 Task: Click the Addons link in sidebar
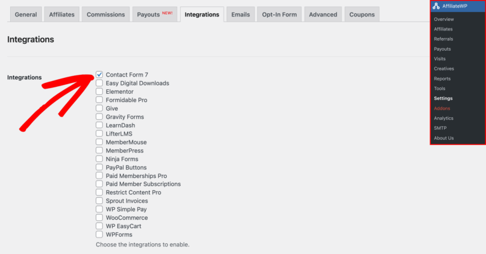click(x=442, y=108)
